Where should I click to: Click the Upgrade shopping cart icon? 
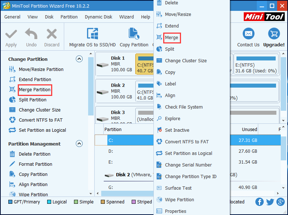[x=274, y=34]
